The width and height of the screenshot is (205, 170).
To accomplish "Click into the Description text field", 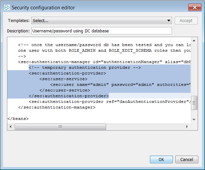I will 101,31.
